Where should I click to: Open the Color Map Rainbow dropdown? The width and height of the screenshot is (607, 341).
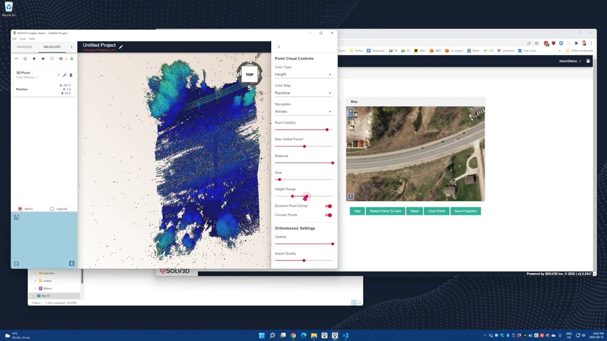point(303,93)
